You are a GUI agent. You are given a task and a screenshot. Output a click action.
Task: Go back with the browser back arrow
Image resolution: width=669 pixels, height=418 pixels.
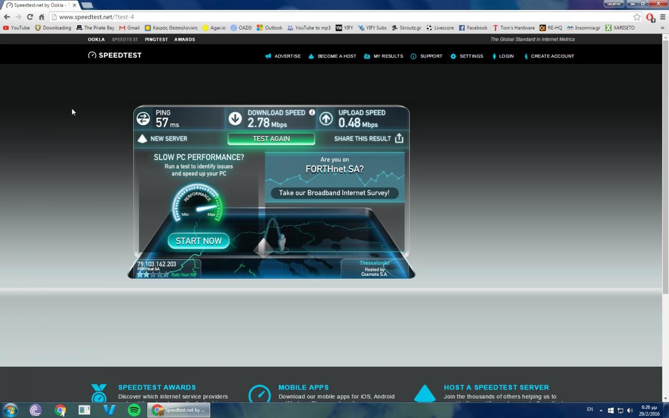point(7,17)
